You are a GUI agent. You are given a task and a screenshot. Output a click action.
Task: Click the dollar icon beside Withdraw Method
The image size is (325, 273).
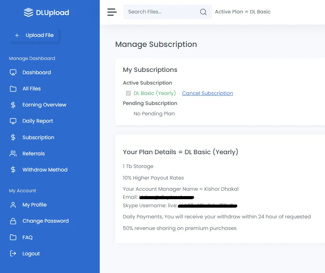(x=13, y=170)
